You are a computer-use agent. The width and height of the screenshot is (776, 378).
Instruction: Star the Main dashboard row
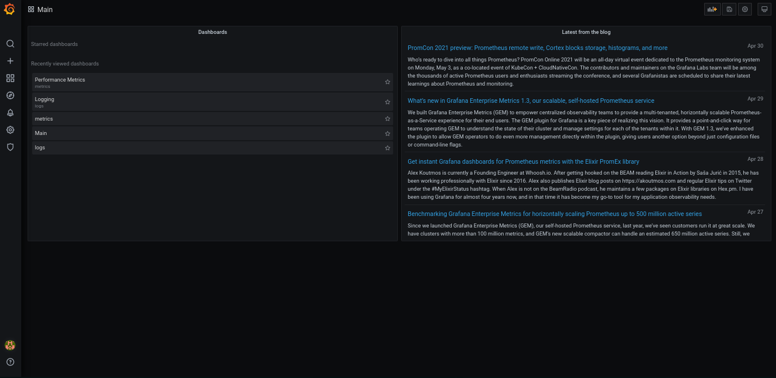point(387,133)
